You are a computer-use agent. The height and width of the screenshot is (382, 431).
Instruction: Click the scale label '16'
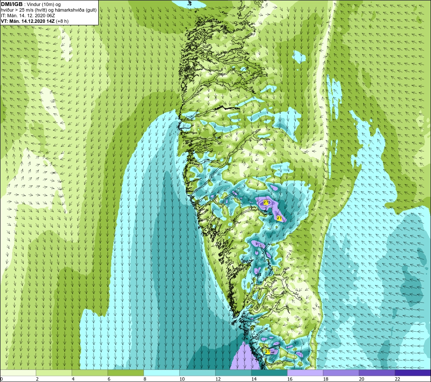point(290,379)
